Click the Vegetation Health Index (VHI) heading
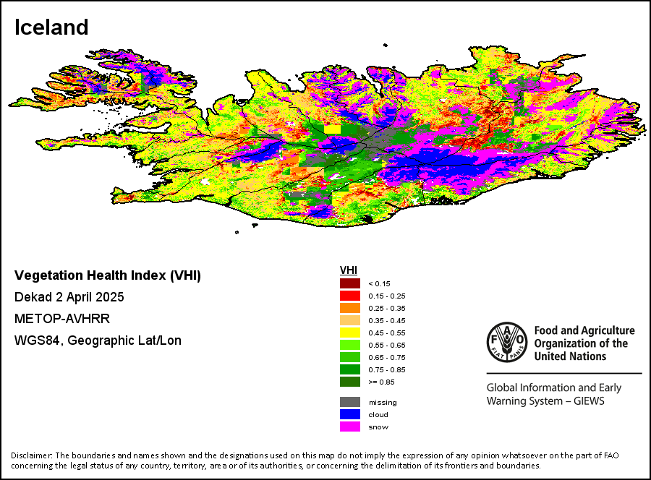The image size is (651, 480). tap(108, 275)
